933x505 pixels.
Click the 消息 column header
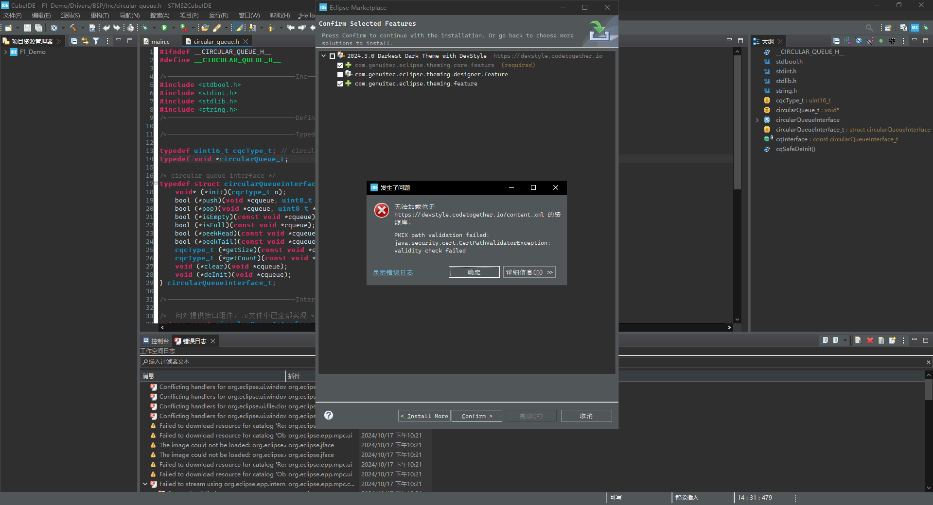(212, 376)
